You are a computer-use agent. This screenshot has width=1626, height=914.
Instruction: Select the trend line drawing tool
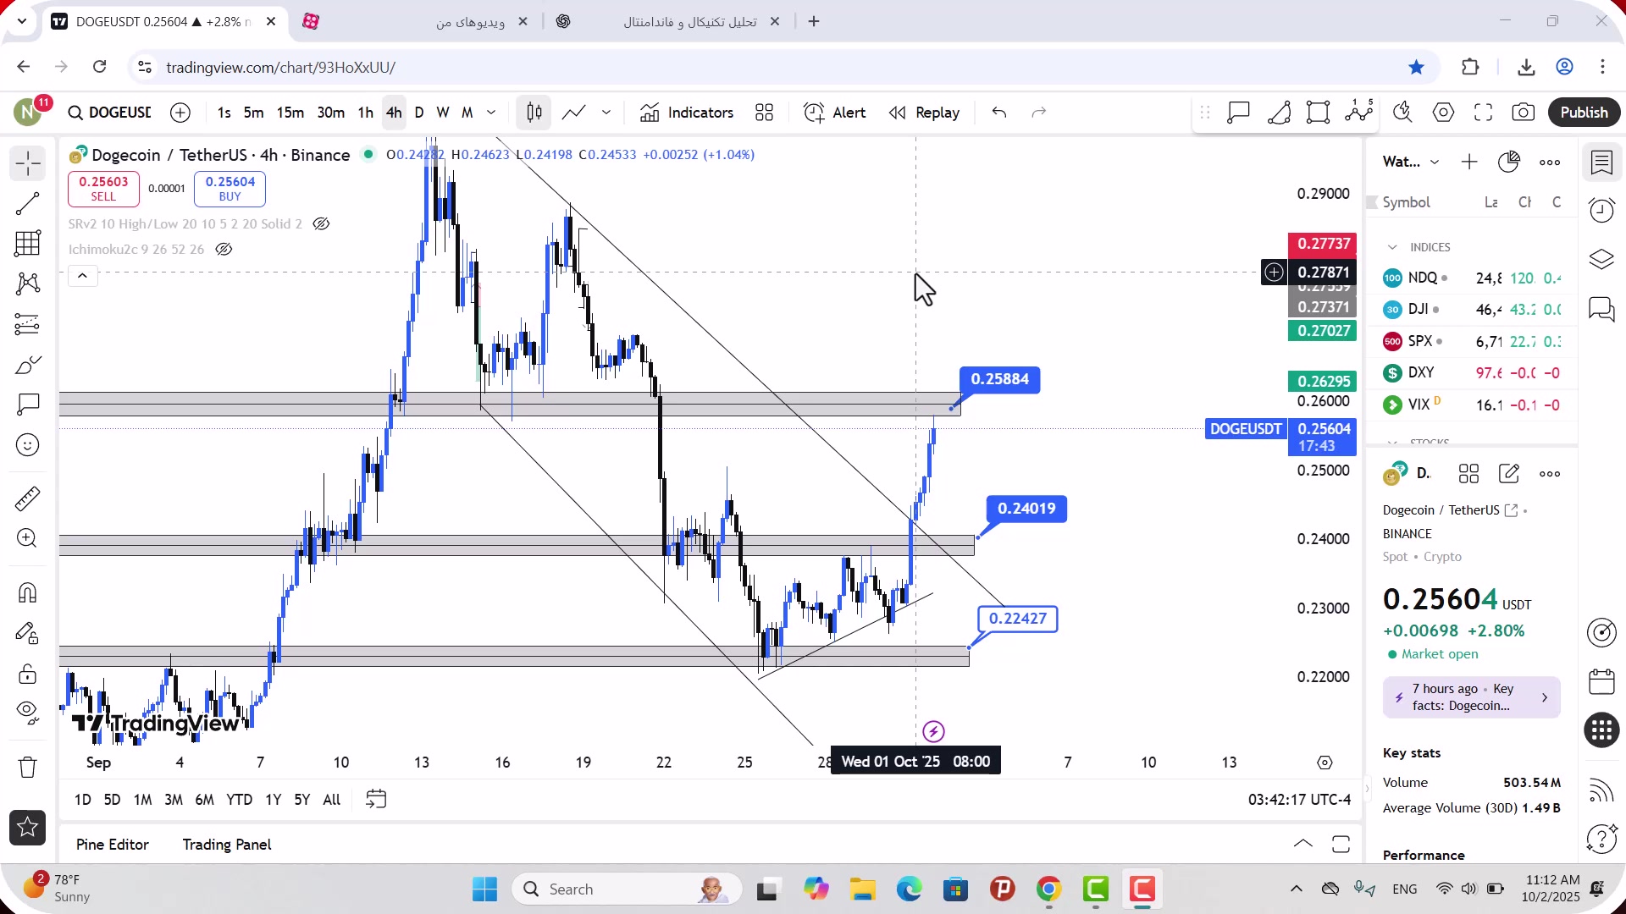pyautogui.click(x=28, y=203)
